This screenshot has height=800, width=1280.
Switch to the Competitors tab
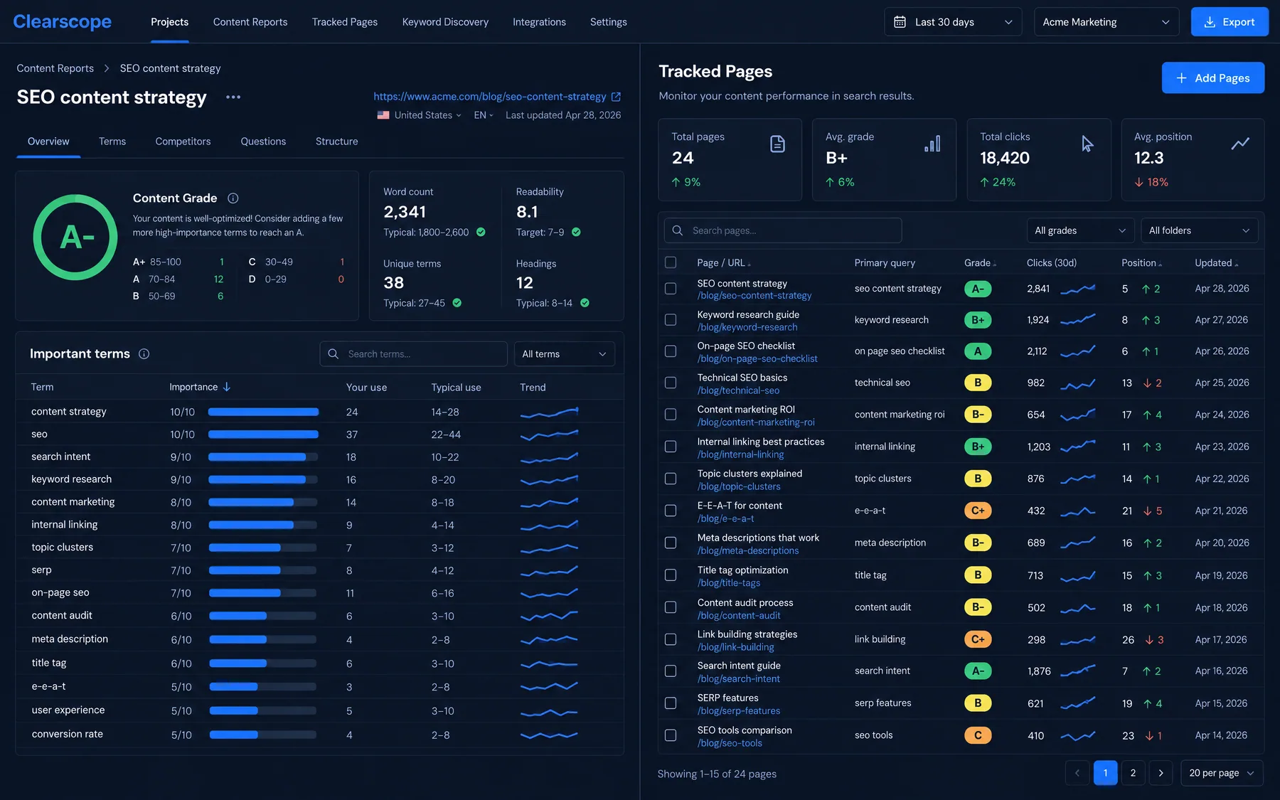(183, 142)
